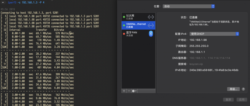The image size is (250, 106).
Task: Open the help question mark button
Action: 243,89
